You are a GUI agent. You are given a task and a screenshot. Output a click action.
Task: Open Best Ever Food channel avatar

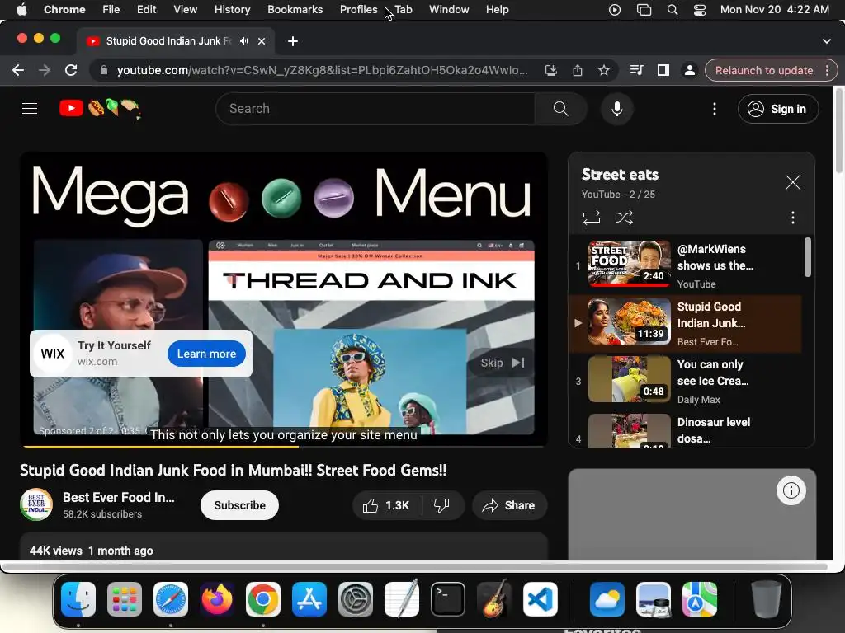click(36, 505)
